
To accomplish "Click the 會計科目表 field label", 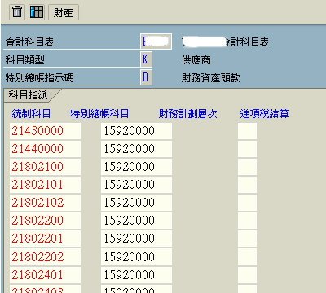I will [x=30, y=42].
